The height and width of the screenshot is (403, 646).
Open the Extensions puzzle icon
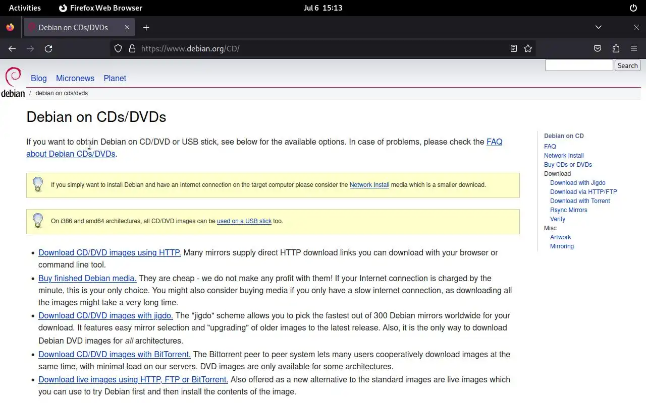pos(616,49)
